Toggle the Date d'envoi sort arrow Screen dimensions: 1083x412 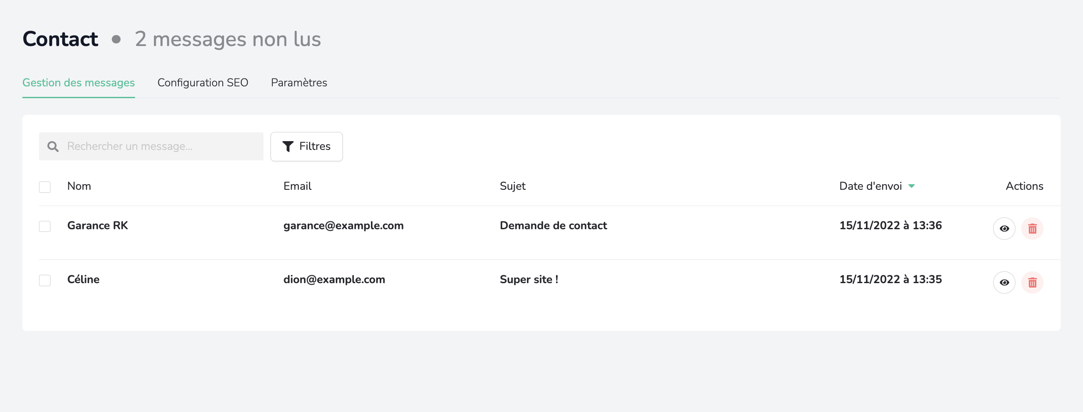(x=912, y=186)
